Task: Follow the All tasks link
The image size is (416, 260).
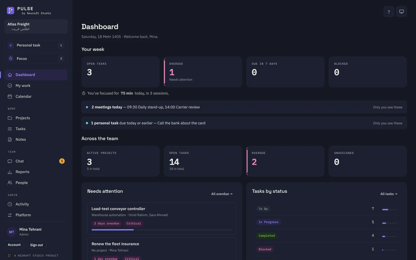Action: (389, 194)
